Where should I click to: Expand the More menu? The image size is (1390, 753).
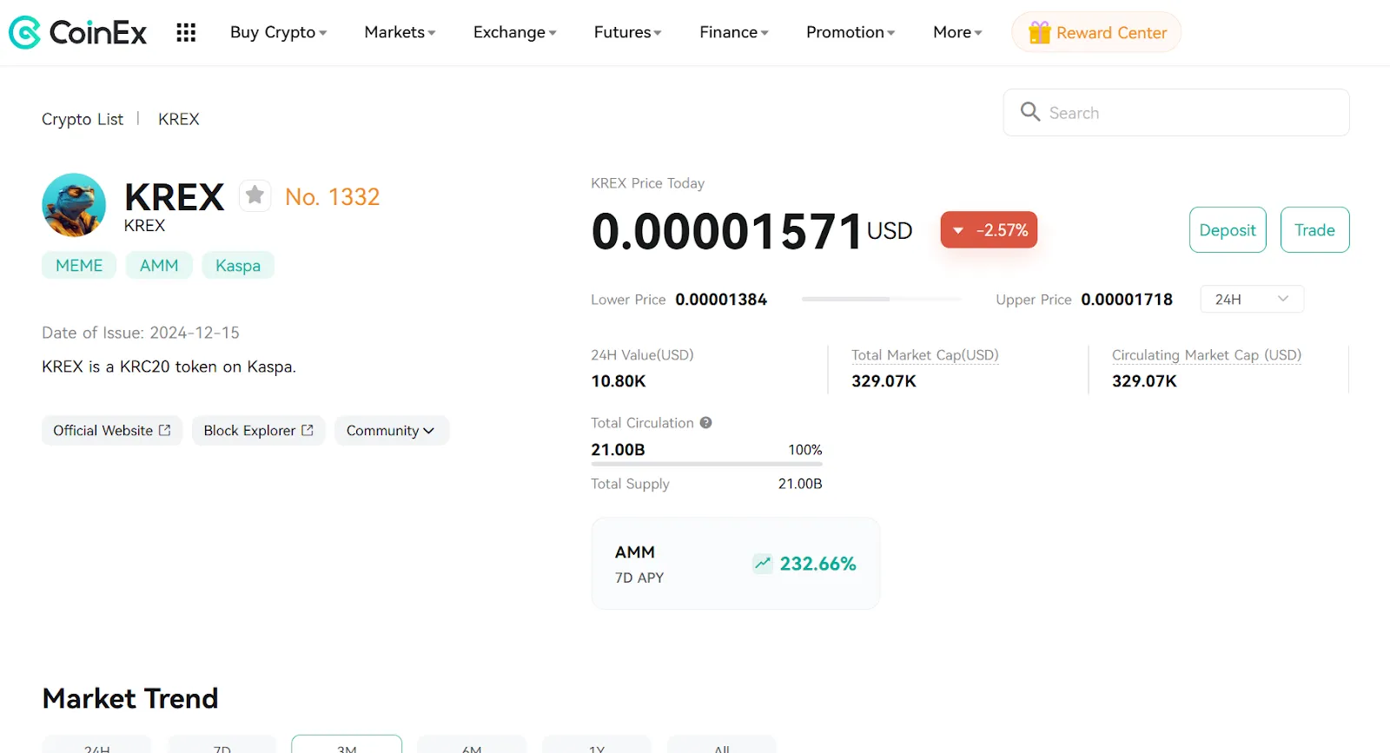pos(957,32)
